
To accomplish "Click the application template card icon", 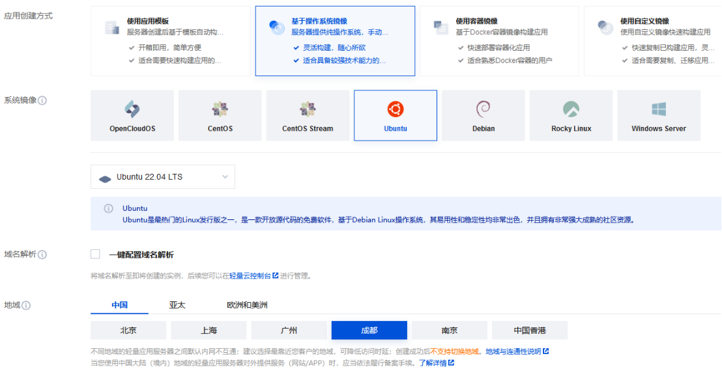I will 112,27.
